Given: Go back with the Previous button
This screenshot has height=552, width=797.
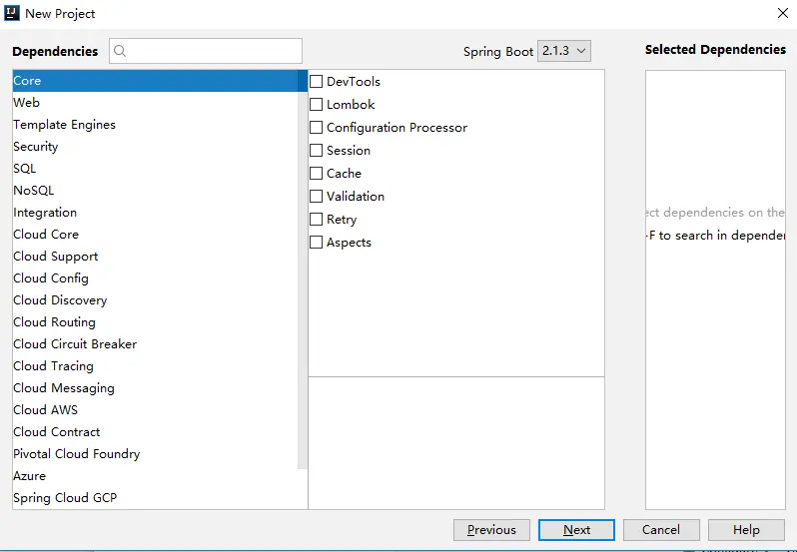Looking at the screenshot, I should click(491, 530).
